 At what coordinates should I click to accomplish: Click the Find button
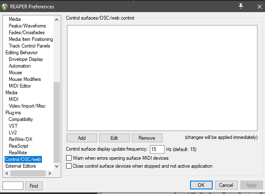pos(34,186)
